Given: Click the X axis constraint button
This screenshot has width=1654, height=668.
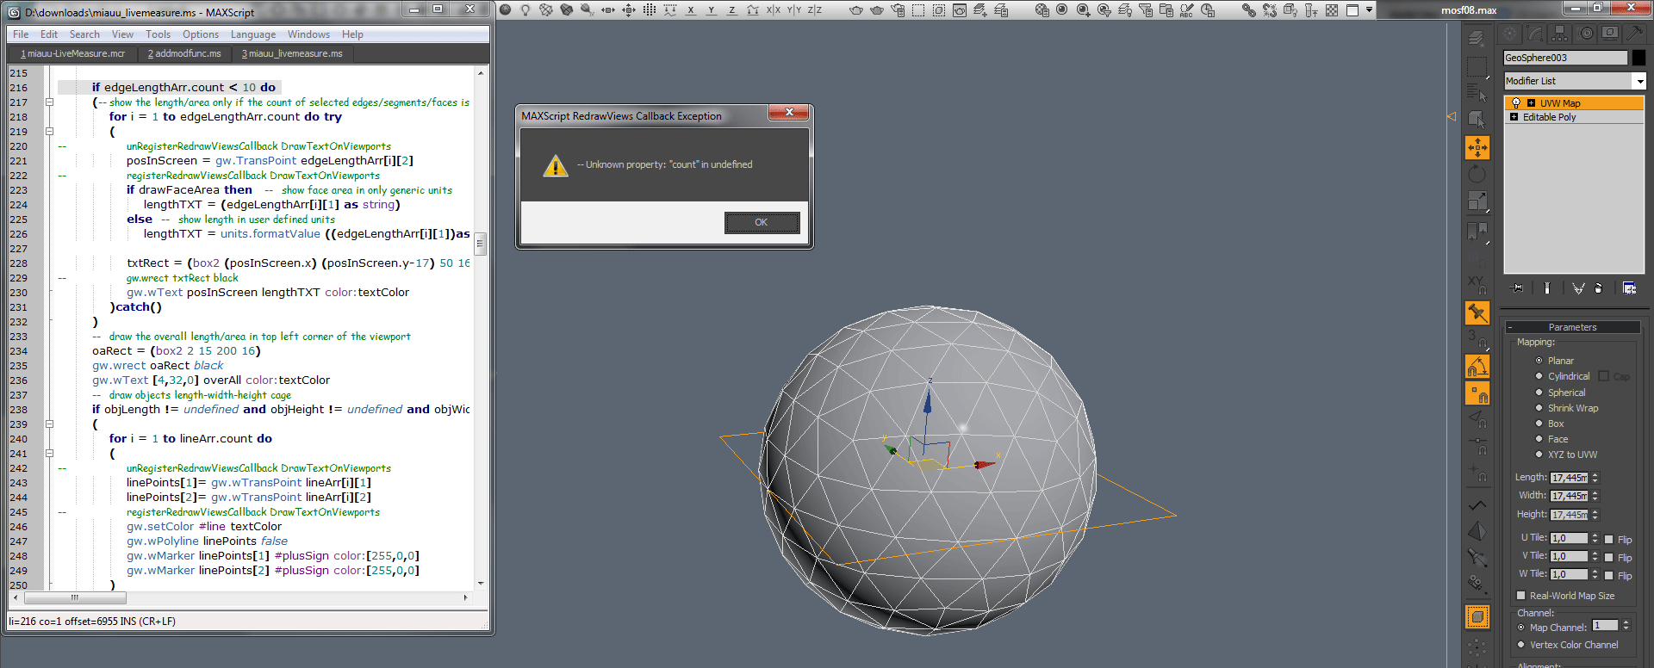Looking at the screenshot, I should tap(690, 10).
